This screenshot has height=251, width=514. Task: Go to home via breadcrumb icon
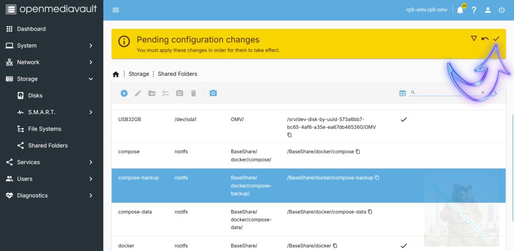[x=116, y=74]
